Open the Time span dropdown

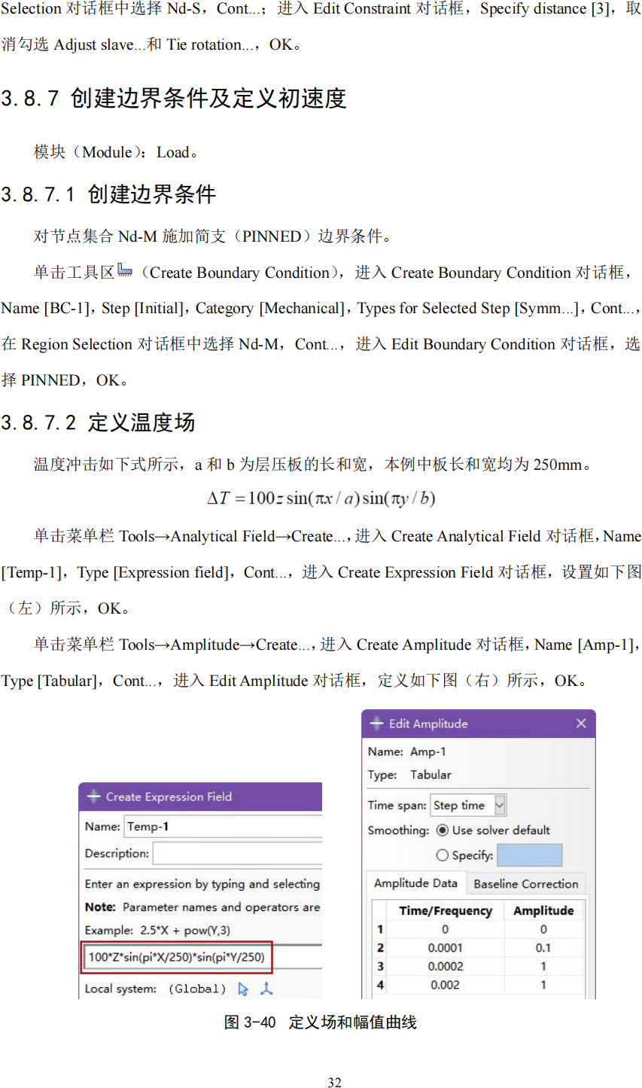[500, 805]
